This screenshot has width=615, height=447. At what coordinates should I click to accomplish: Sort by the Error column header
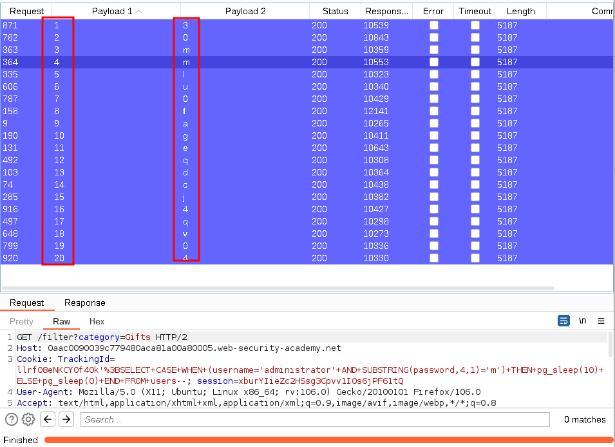433,12
